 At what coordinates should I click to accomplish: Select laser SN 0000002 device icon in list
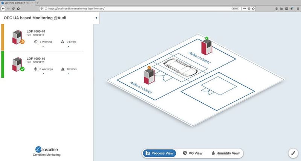[x=18, y=64]
